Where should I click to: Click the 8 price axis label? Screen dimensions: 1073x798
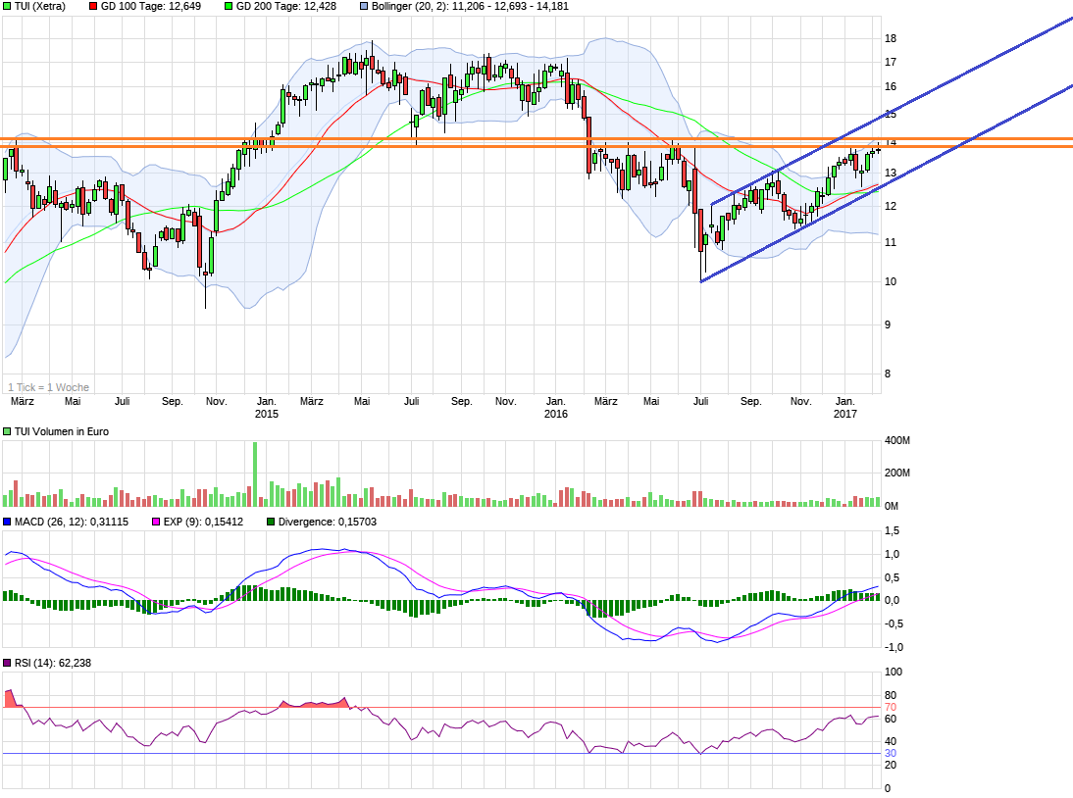point(888,374)
